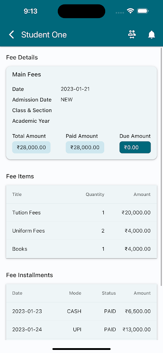This screenshot has height=353, width=163.
Task: Select the 2023-01-24 UPI installment row
Action: (81, 330)
